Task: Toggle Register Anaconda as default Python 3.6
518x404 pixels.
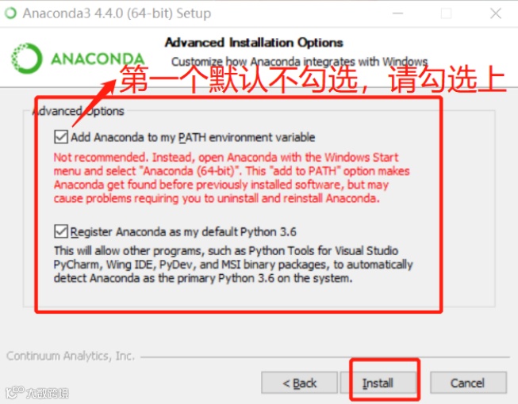Action: pos(61,231)
